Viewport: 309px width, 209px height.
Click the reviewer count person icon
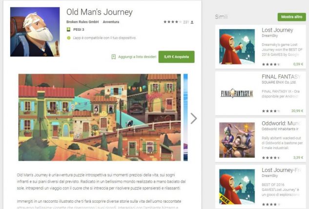(x=192, y=22)
